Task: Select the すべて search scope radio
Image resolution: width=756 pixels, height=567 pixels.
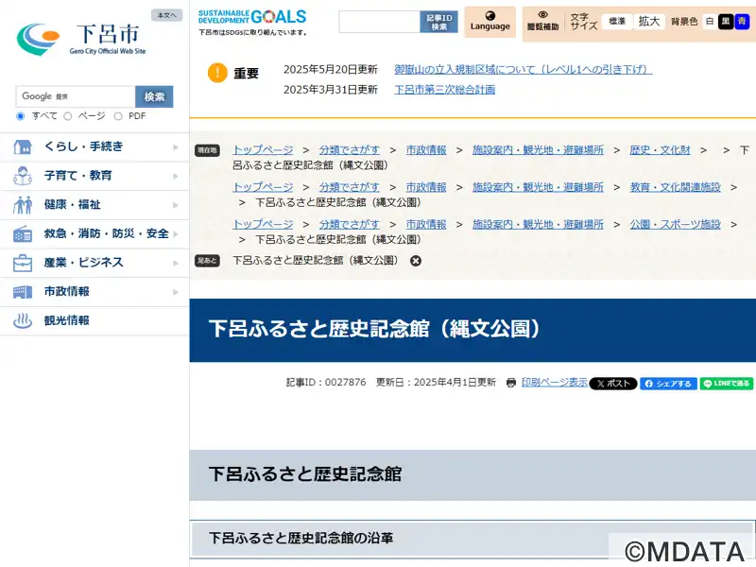Action: 20,116
